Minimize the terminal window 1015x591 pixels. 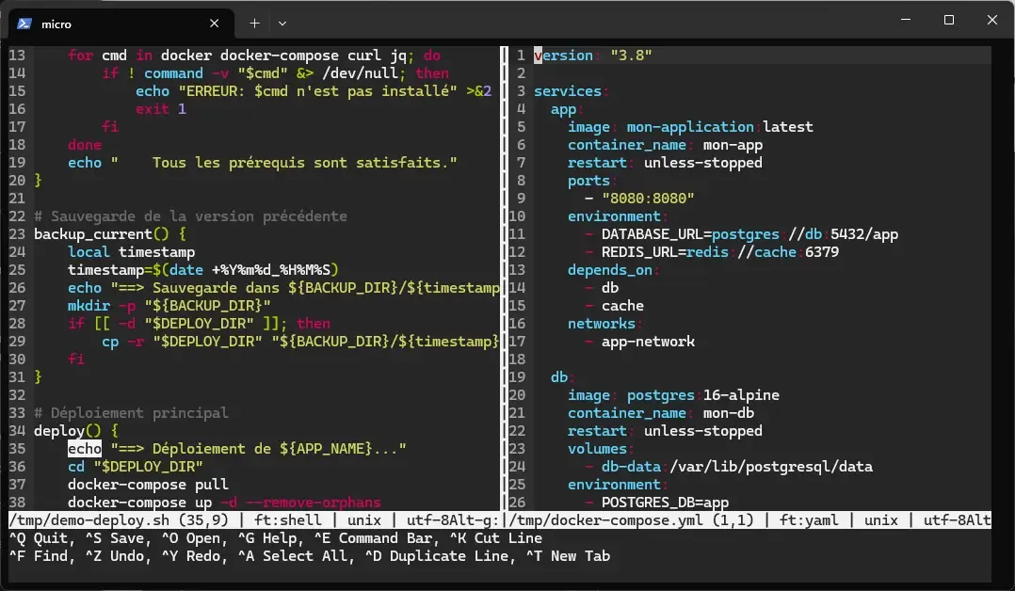(905, 20)
